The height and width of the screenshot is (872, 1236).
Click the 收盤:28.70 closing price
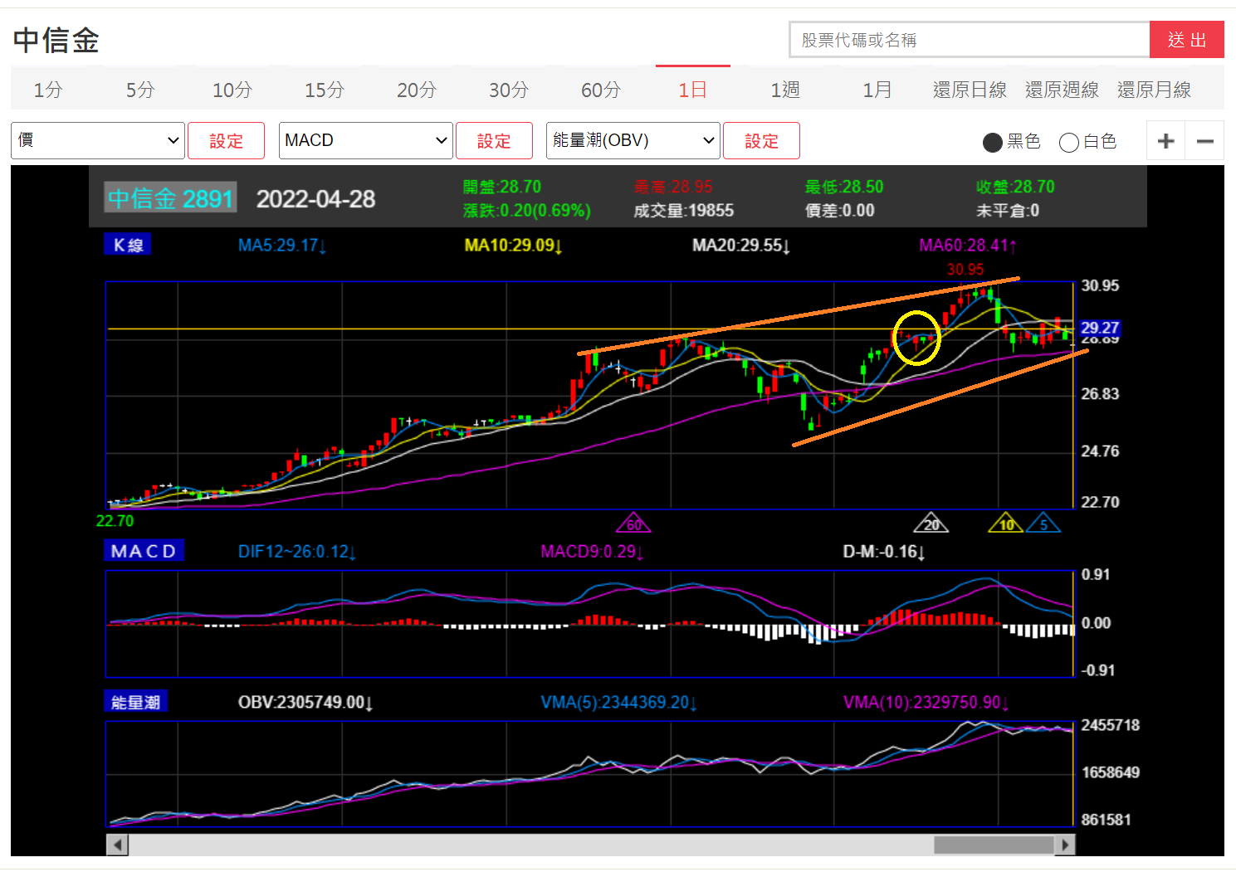(x=1015, y=187)
